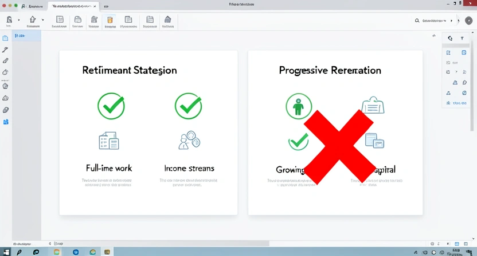Open the dropdown arrow beside lock icon
The width and height of the screenshot is (477, 256).
point(18,20)
